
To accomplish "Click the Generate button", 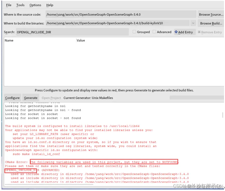I will click(31, 98).
